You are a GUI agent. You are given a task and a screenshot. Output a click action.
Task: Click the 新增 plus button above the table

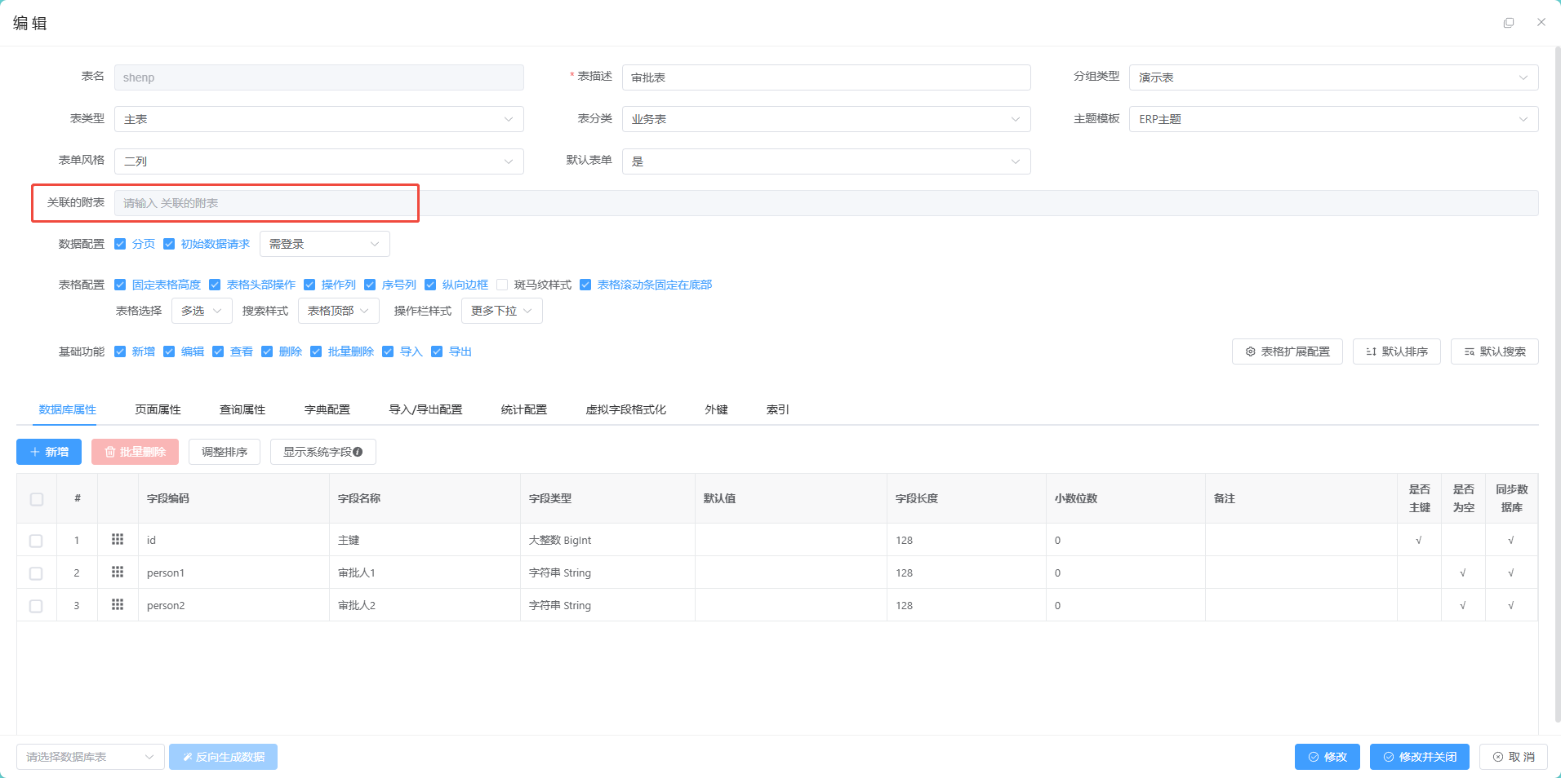(49, 452)
